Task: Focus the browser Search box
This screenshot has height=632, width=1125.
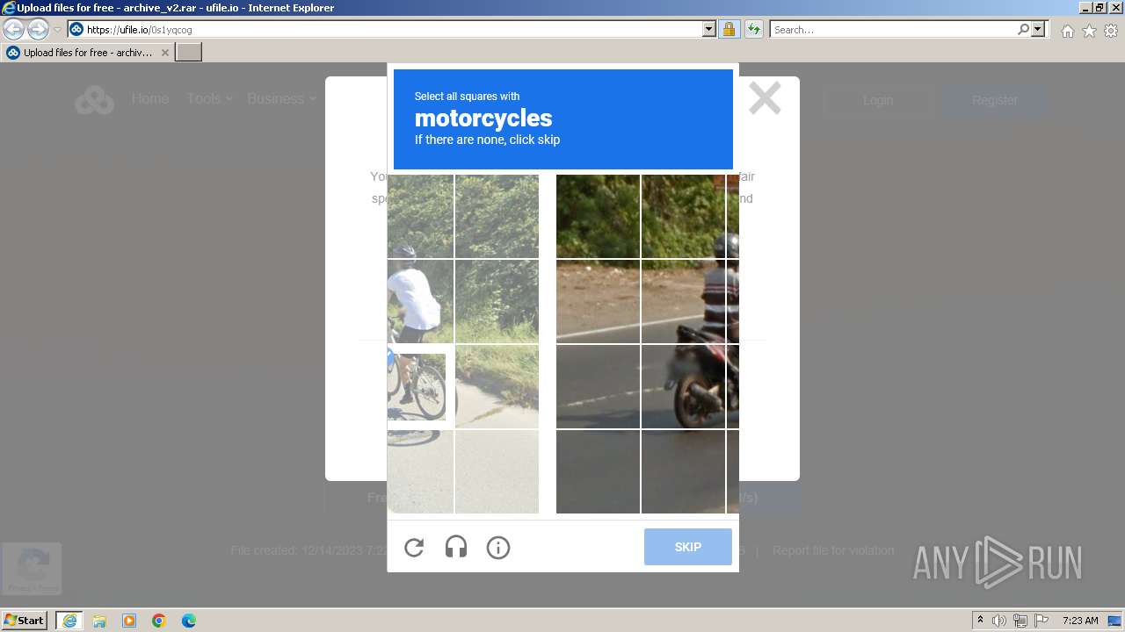Action: tap(892, 30)
